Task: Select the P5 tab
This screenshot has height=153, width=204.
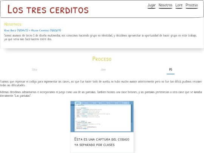Action: coord(170,70)
